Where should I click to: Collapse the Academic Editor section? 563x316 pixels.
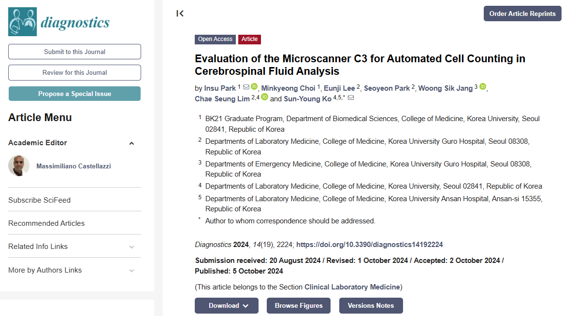(x=131, y=143)
